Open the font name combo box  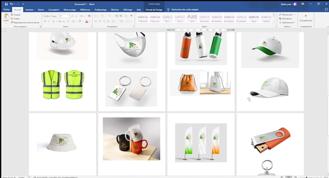pyautogui.click(x=51, y=16)
